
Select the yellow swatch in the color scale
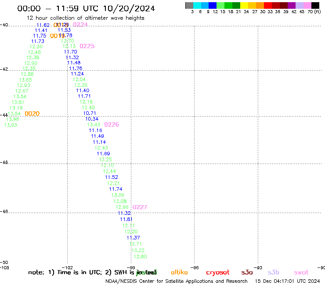tap(244, 5)
